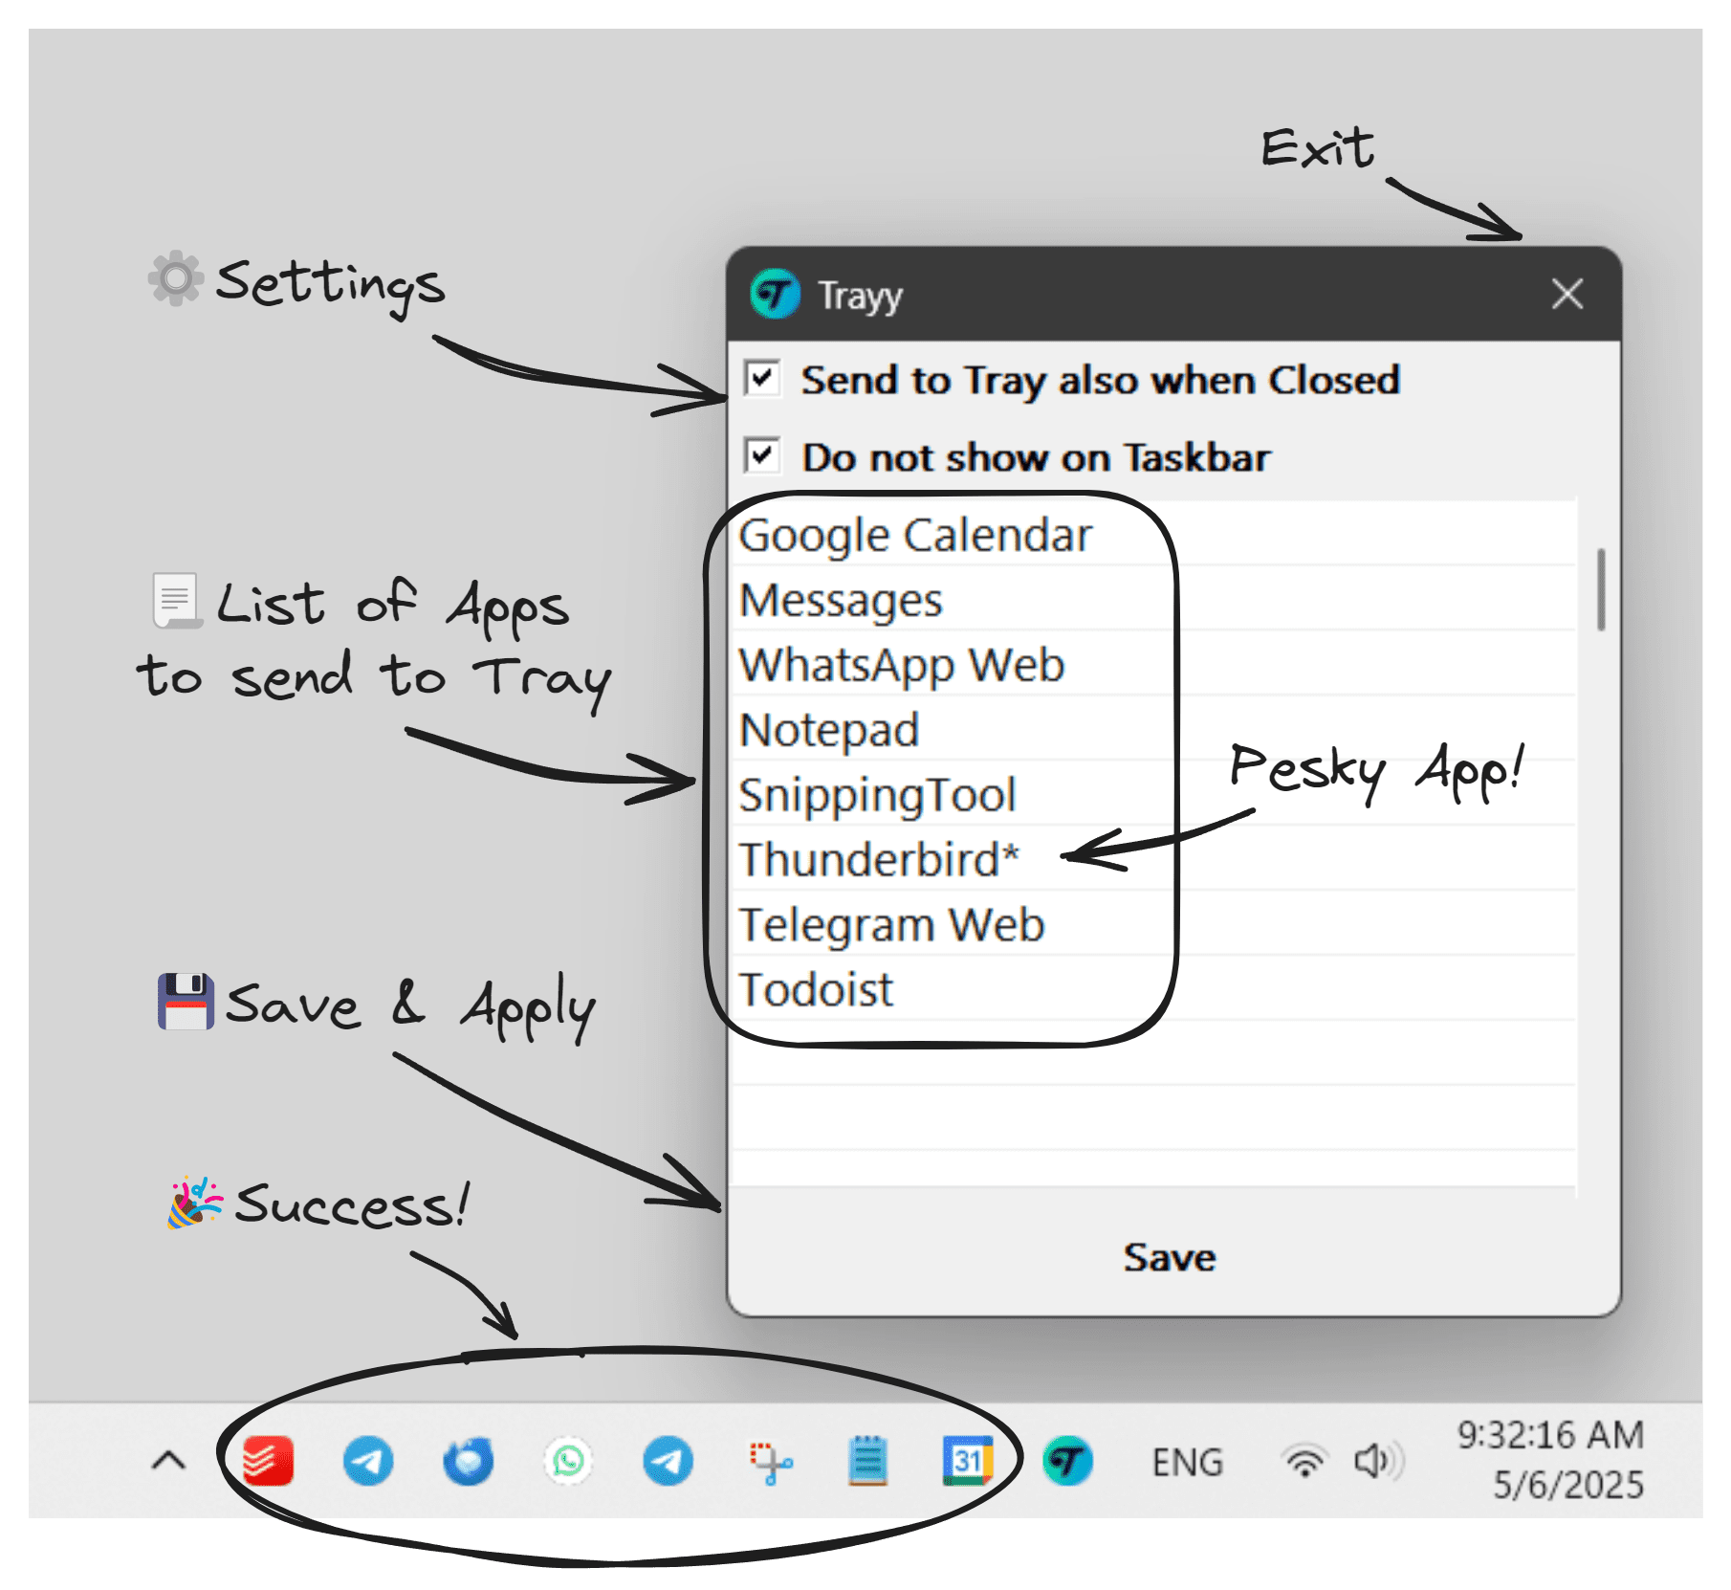Image resolution: width=1731 pixels, height=1590 pixels.
Task: Click the Trayy logo in the title bar
Action: [x=775, y=295]
